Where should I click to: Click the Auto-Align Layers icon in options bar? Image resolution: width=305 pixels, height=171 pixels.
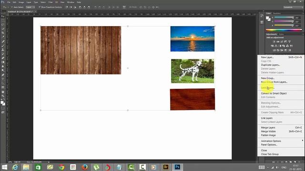point(124,7)
